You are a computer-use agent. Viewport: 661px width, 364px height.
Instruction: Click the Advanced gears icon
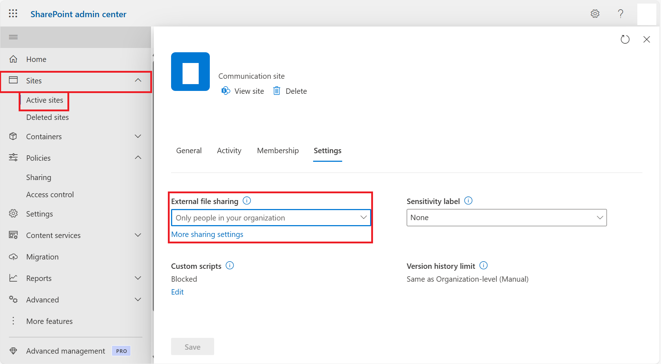pos(13,299)
